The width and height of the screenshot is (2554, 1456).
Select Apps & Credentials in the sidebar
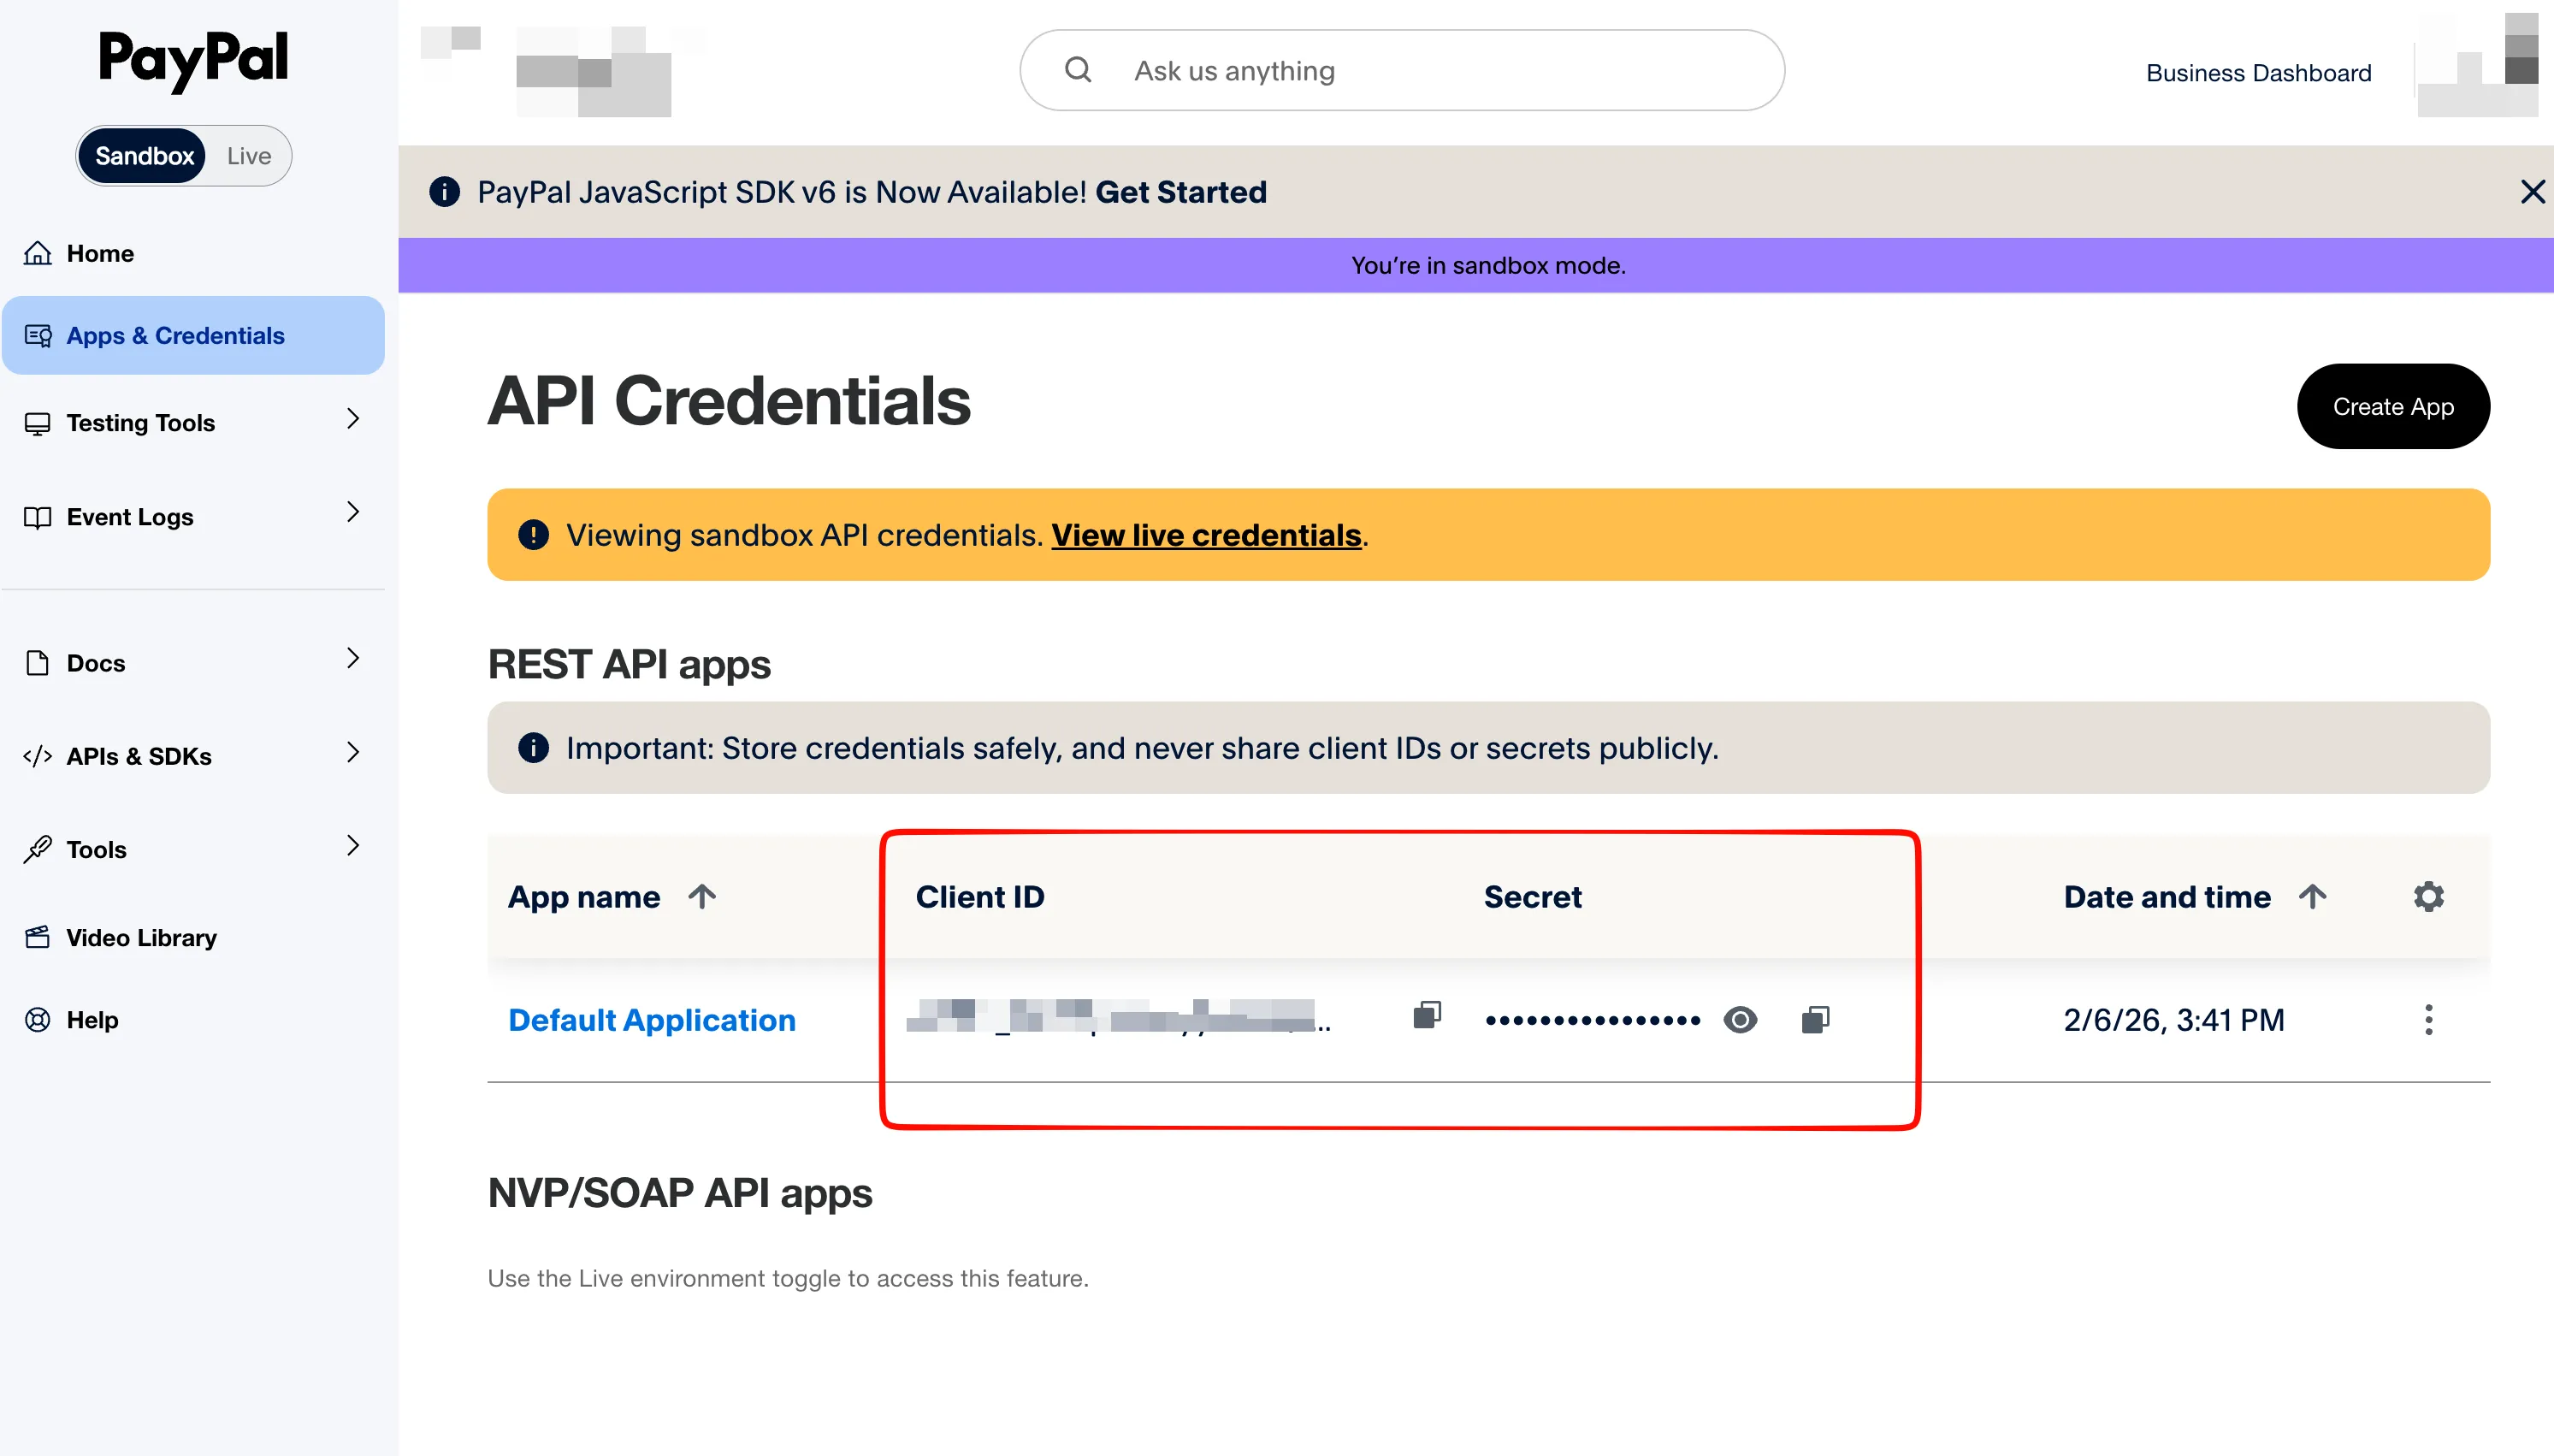[175, 335]
